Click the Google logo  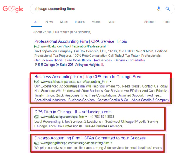(13, 9)
